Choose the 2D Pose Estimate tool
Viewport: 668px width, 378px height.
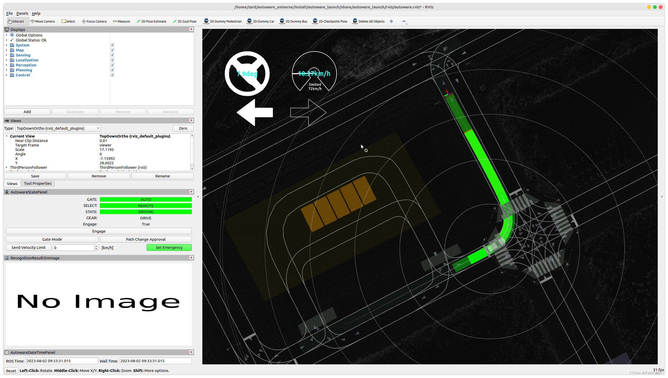pyautogui.click(x=151, y=21)
